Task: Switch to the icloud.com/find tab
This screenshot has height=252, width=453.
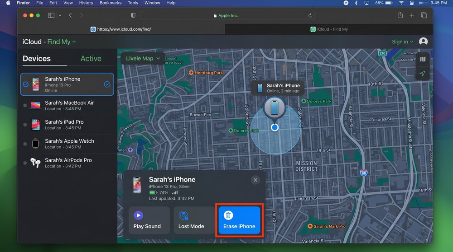Action: pyautogui.click(x=121, y=29)
